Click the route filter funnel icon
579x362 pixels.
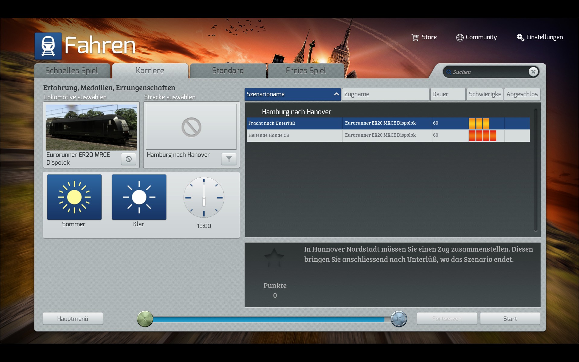click(x=229, y=159)
